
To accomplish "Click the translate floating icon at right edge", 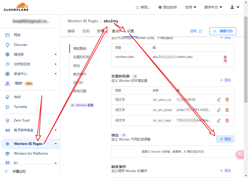I will click(240, 154).
